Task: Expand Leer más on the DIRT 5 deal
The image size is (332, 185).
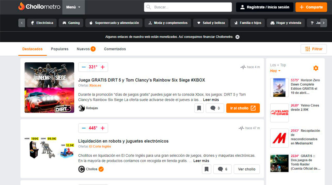Action: click(x=211, y=100)
